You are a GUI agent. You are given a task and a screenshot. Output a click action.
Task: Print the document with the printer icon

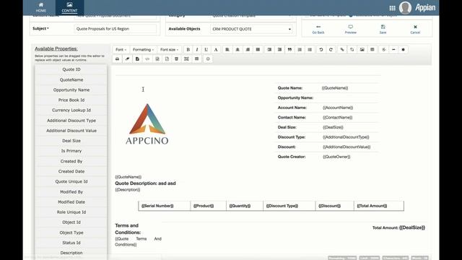(117, 58)
